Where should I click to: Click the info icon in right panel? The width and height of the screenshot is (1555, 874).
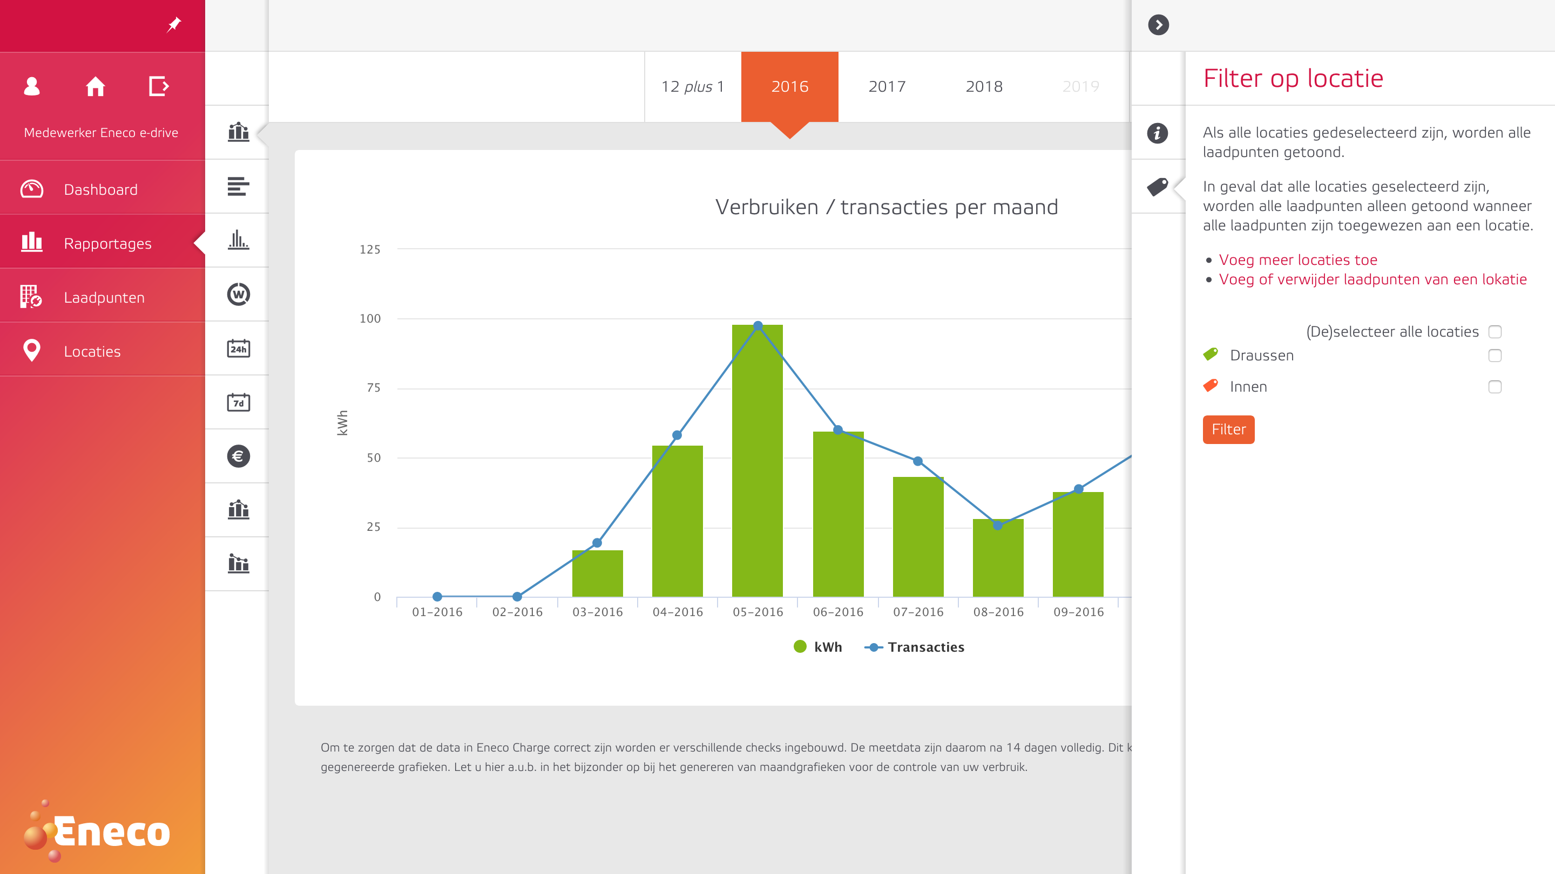point(1157,133)
